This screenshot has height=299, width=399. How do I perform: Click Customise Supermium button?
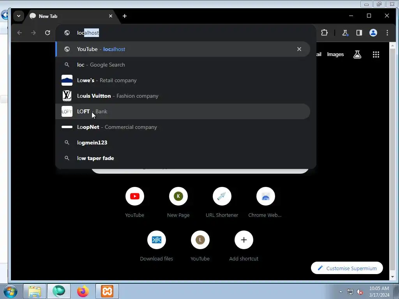pyautogui.click(x=347, y=268)
